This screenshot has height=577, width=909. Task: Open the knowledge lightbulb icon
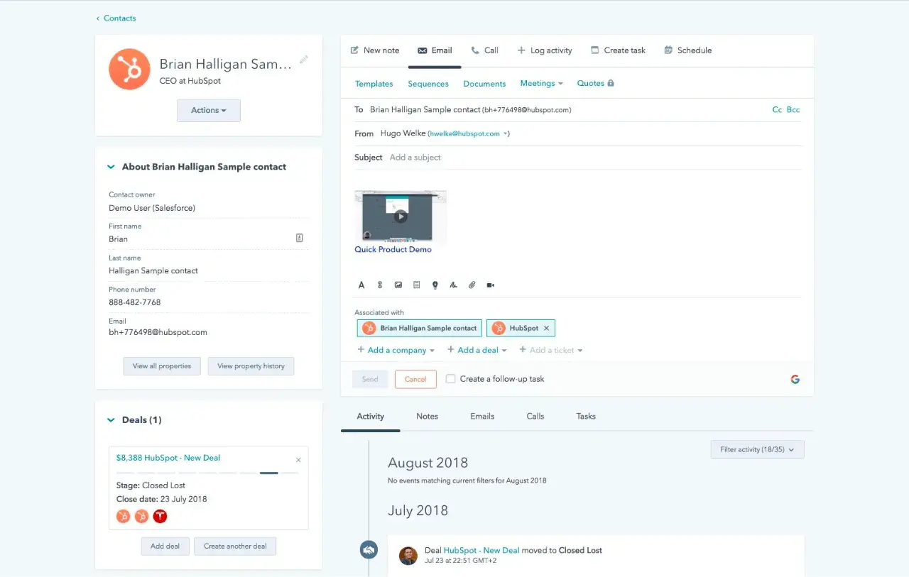[435, 285]
